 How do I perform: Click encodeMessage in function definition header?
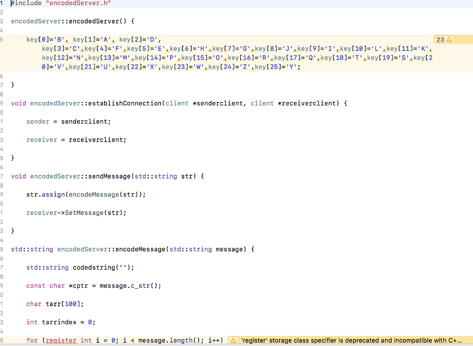click(140, 249)
